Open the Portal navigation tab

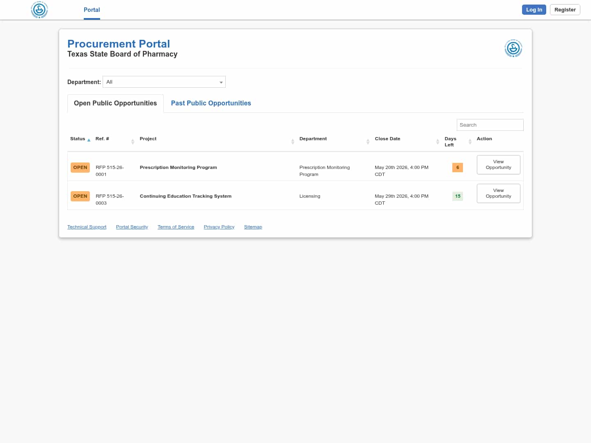(92, 10)
